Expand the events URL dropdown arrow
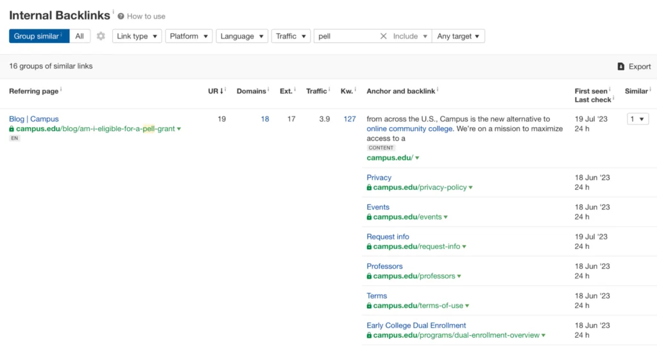Viewport: 657px width, 346px height. (x=445, y=217)
